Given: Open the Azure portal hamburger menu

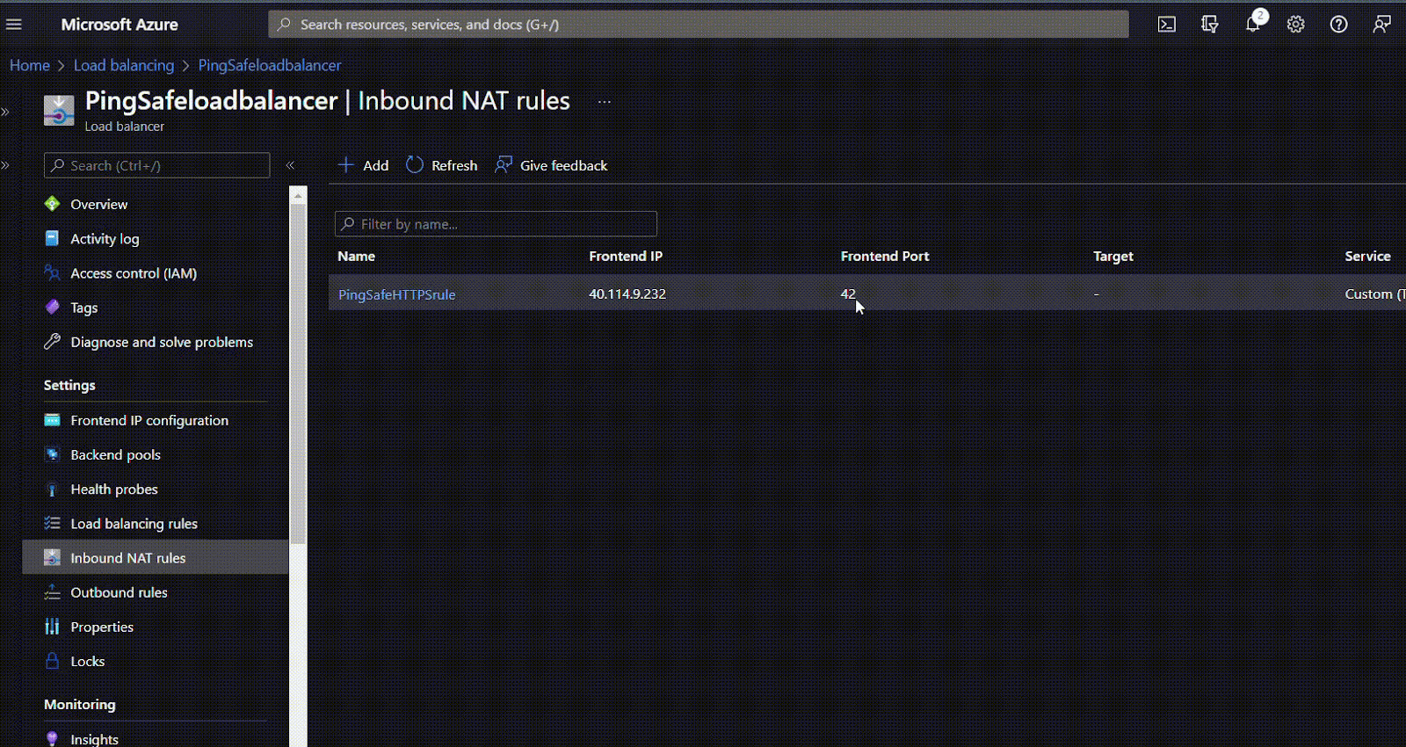Looking at the screenshot, I should [14, 25].
